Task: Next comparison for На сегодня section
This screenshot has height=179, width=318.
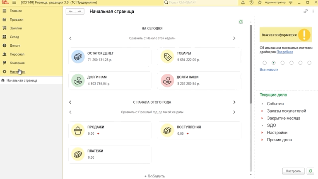Action: click(x=234, y=38)
